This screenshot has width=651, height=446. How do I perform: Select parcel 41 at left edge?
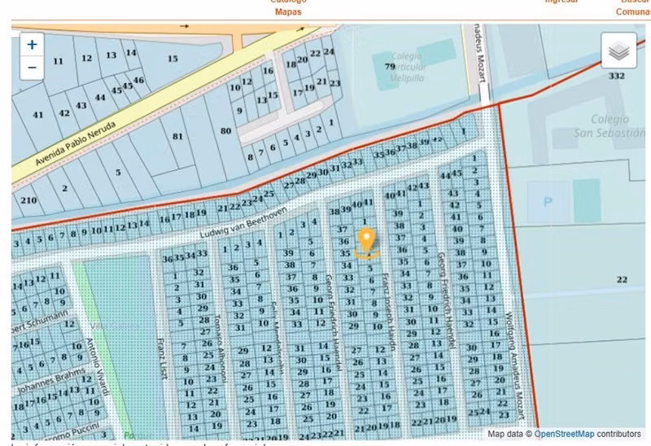[x=37, y=115]
